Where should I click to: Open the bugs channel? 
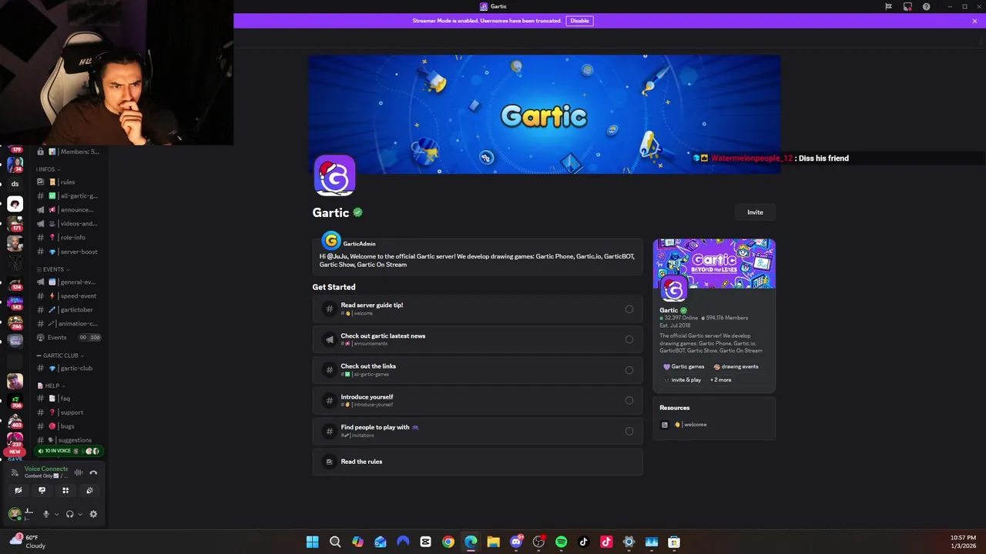click(68, 426)
